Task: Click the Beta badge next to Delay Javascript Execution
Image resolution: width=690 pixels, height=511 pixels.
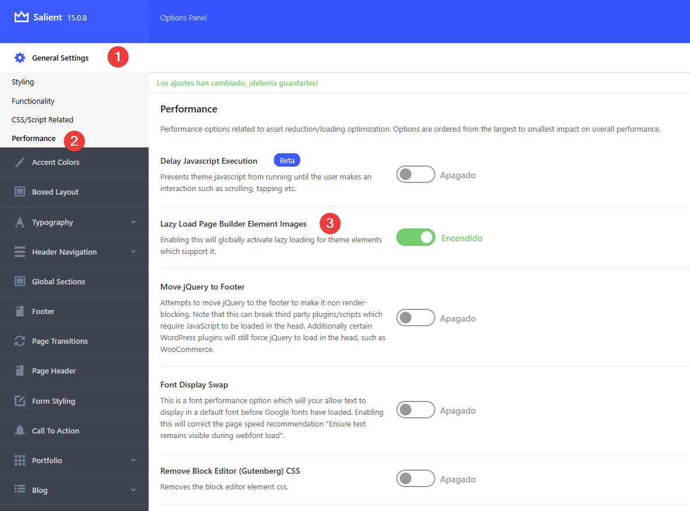Action: 287,160
